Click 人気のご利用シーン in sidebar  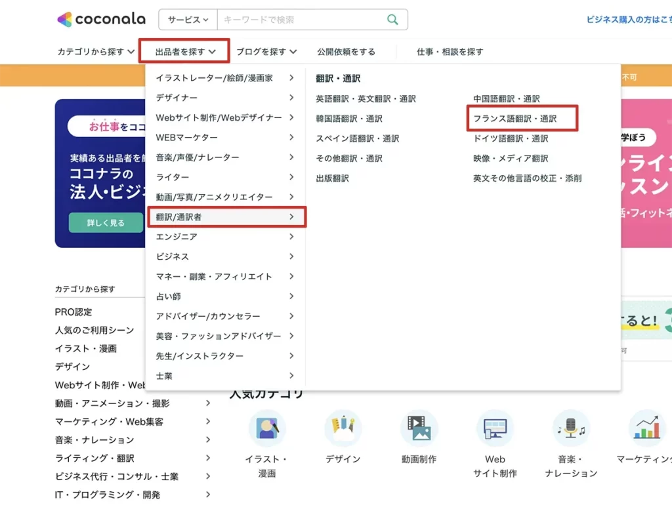(94, 330)
